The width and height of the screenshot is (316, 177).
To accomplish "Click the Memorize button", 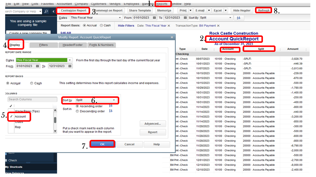I will [x=164, y=10].
